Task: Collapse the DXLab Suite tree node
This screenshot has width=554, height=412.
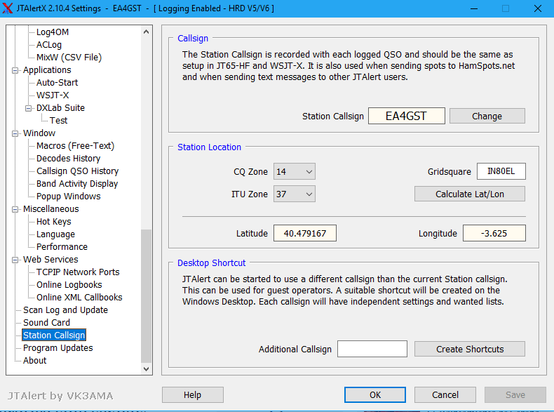Action: 28,108
